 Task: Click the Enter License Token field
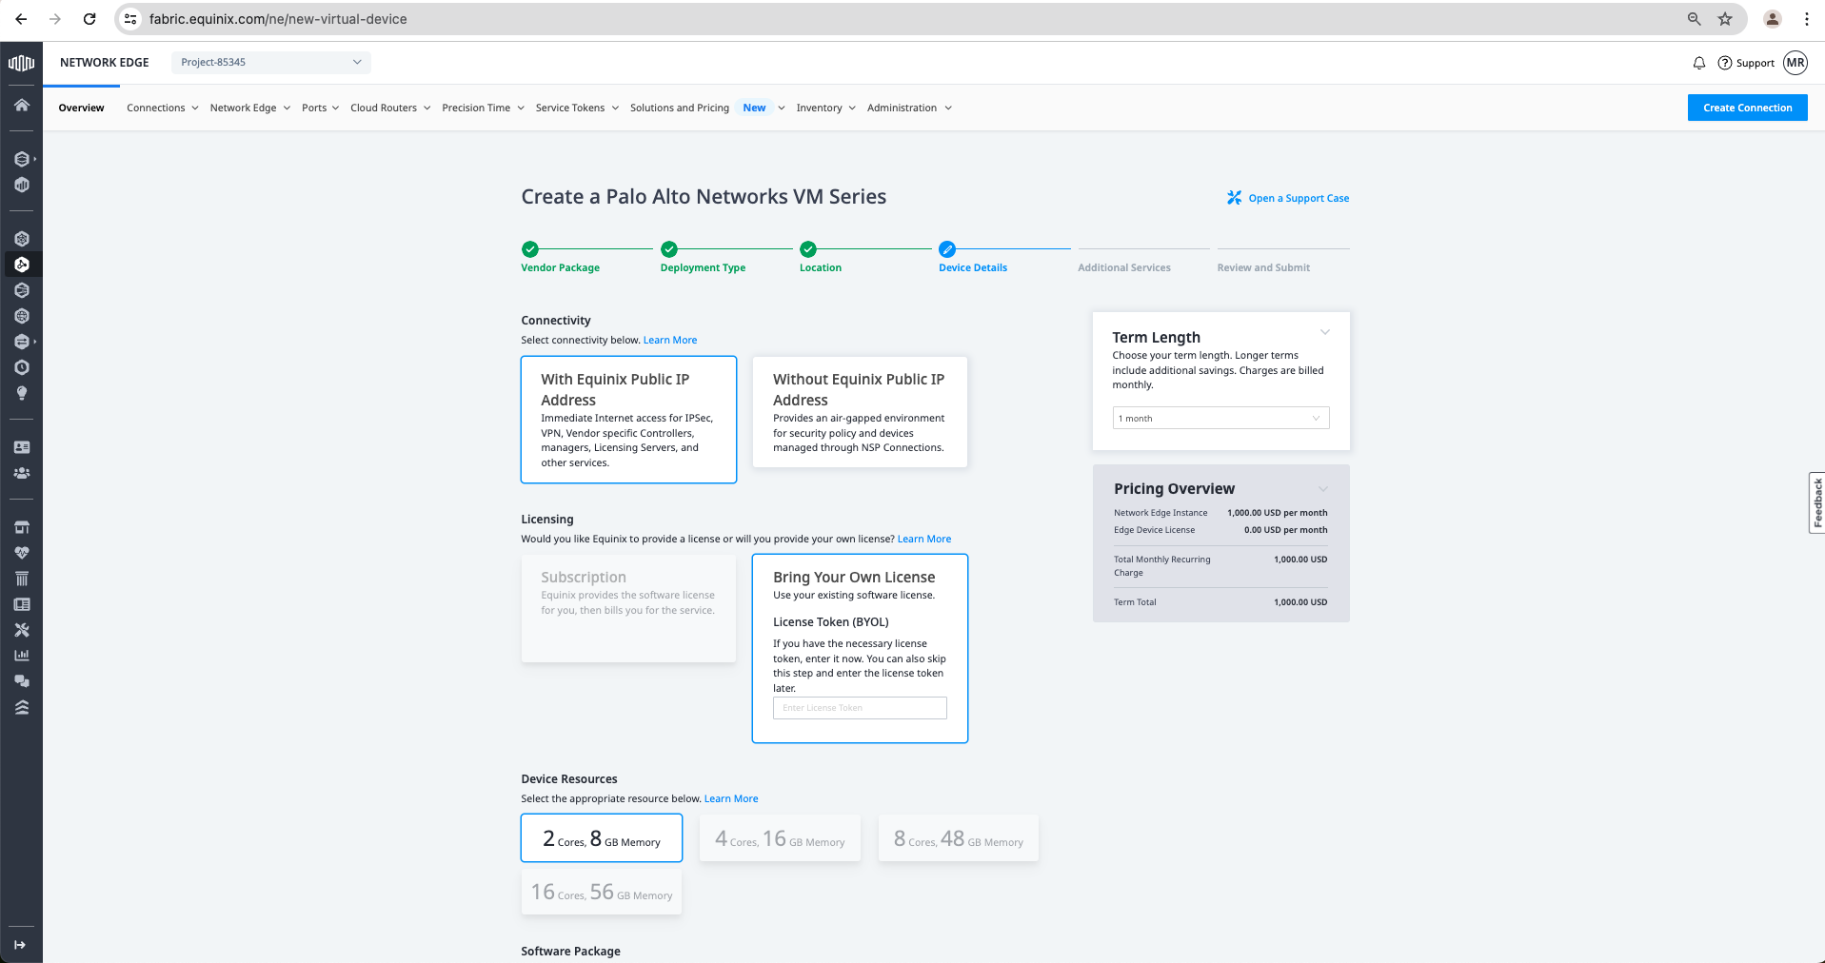tap(860, 708)
